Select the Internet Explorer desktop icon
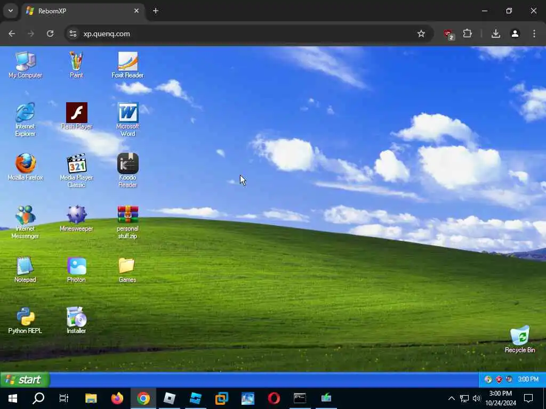Viewport: 546px width, 409px height. [25, 119]
